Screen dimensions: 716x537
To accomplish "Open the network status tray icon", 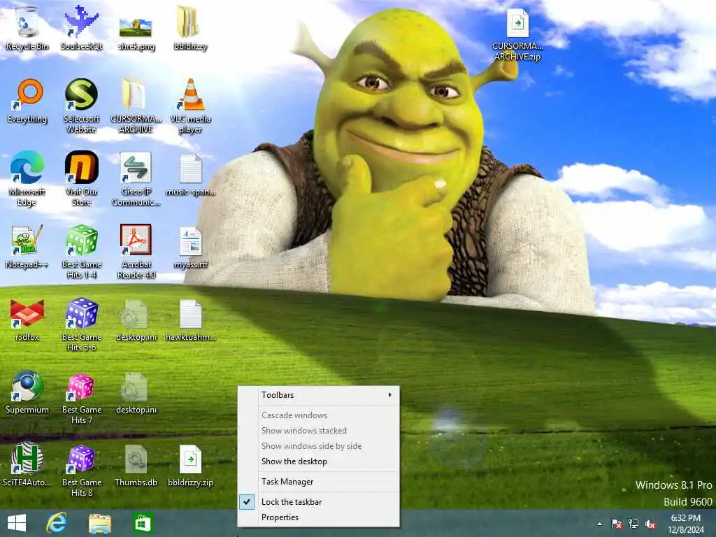I will 633,524.
